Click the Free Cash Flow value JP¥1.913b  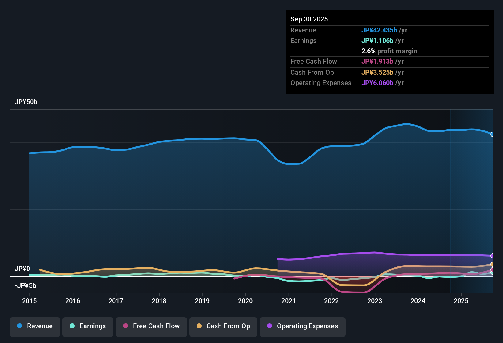(x=377, y=62)
